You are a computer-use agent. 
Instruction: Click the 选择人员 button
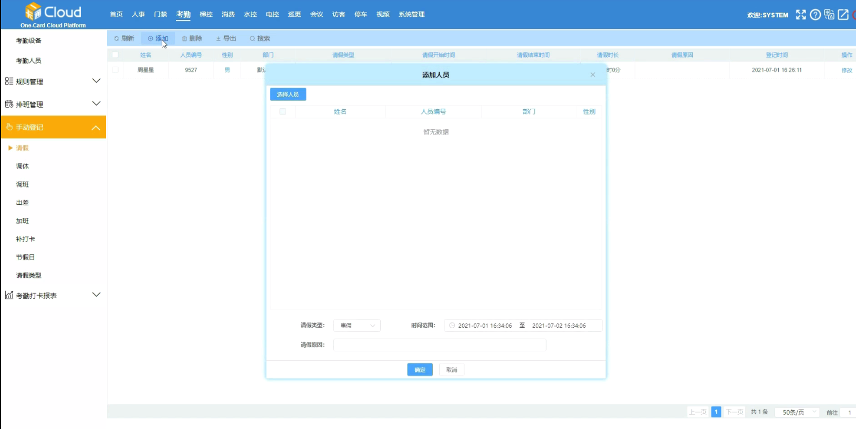tap(288, 94)
